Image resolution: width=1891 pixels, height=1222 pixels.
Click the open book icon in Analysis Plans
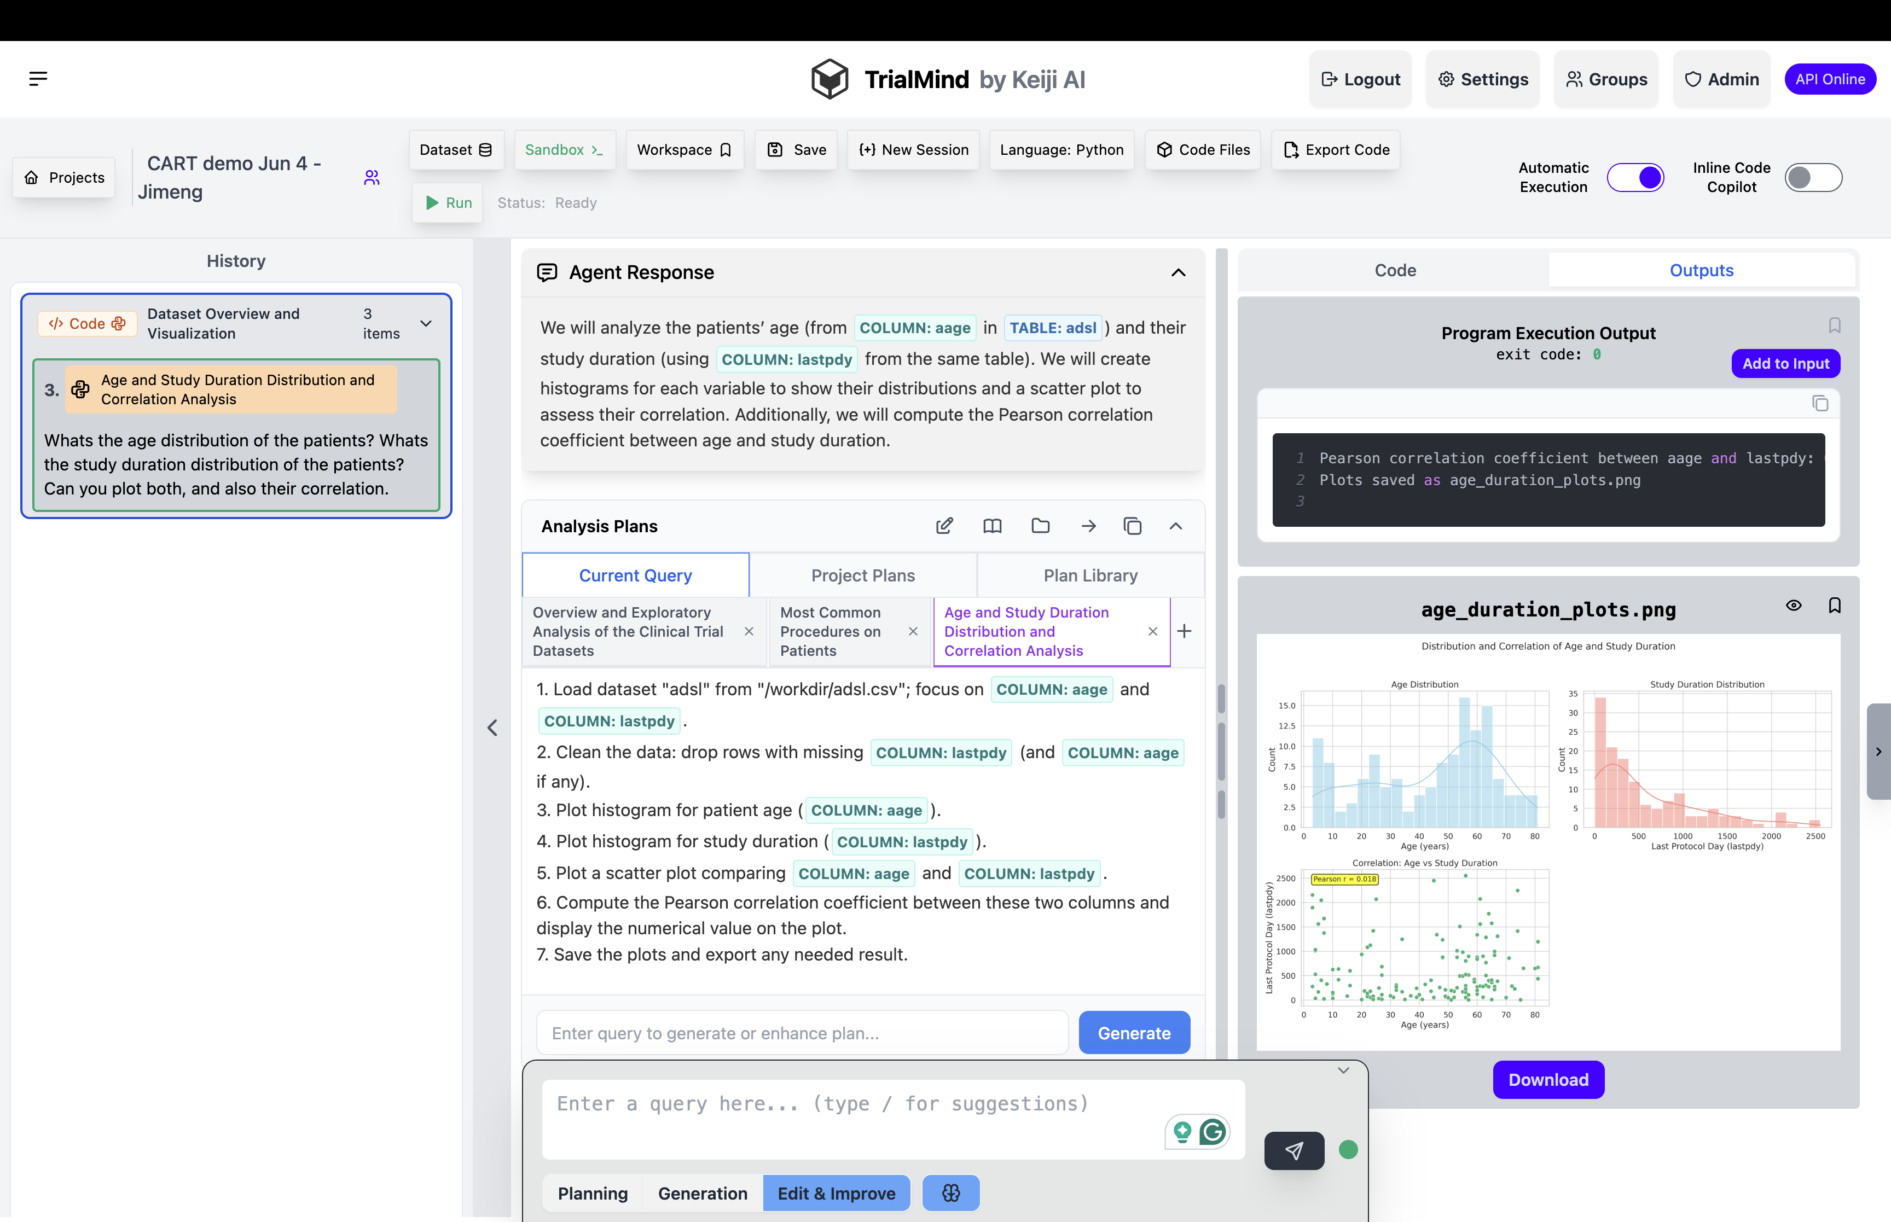coord(992,526)
